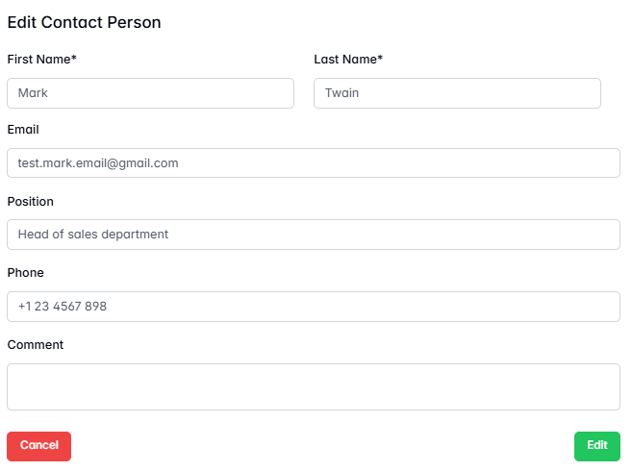Focus the Email input field

(313, 163)
